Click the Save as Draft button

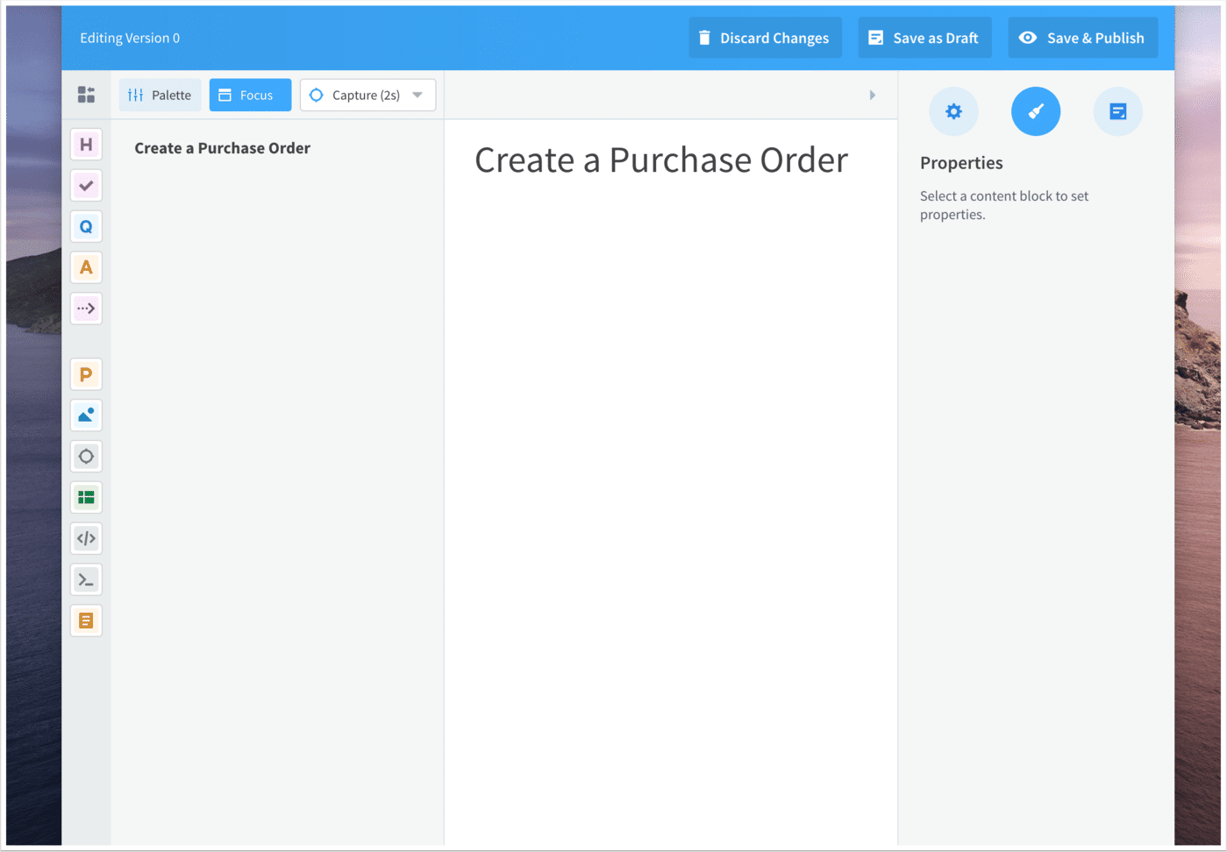pyautogui.click(x=924, y=38)
